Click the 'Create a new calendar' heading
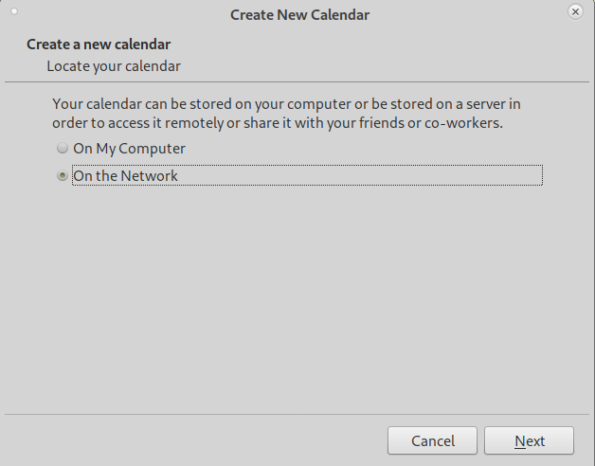595x466 pixels. click(99, 45)
